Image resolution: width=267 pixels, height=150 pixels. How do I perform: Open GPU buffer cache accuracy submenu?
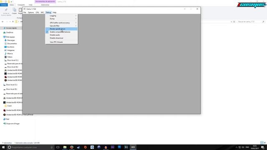(x=61, y=23)
